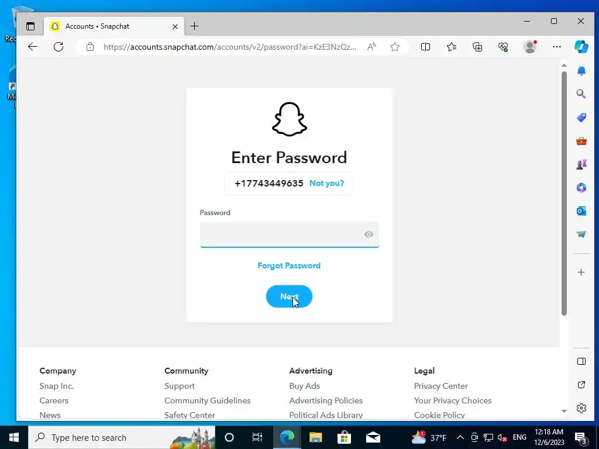Open Collections panel
Screen dimensions: 599x449
click(x=477, y=47)
